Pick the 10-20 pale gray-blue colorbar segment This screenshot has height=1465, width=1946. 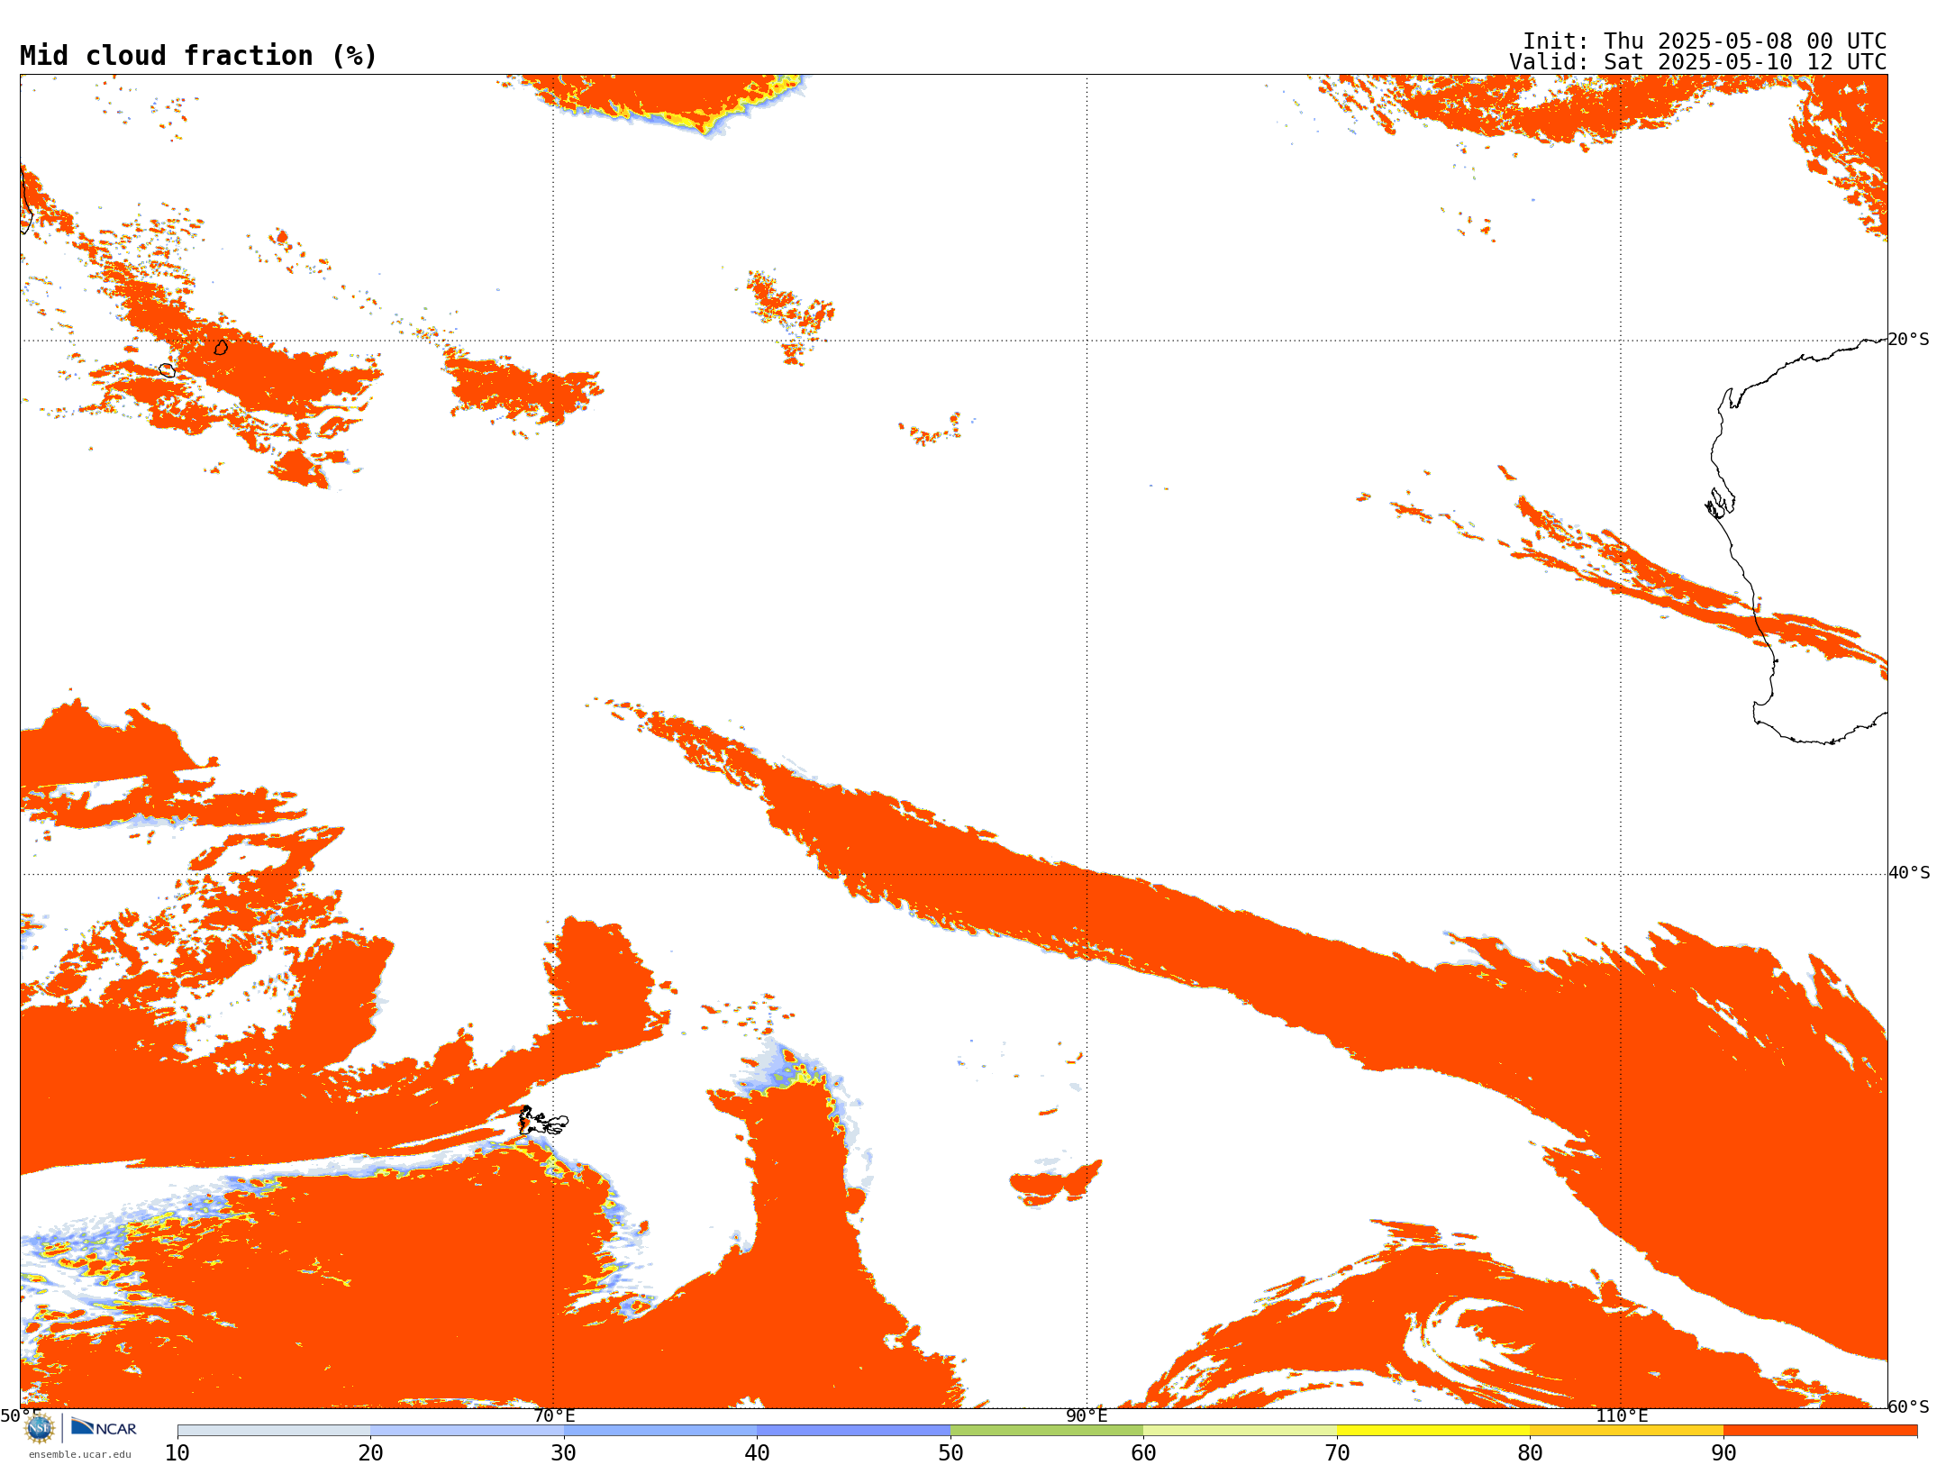[x=274, y=1431]
